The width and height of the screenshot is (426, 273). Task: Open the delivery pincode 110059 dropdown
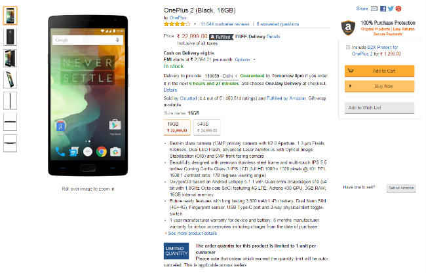[221, 76]
